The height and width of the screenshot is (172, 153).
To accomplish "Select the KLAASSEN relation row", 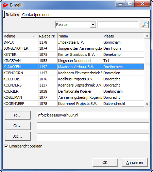I will 73,67.
